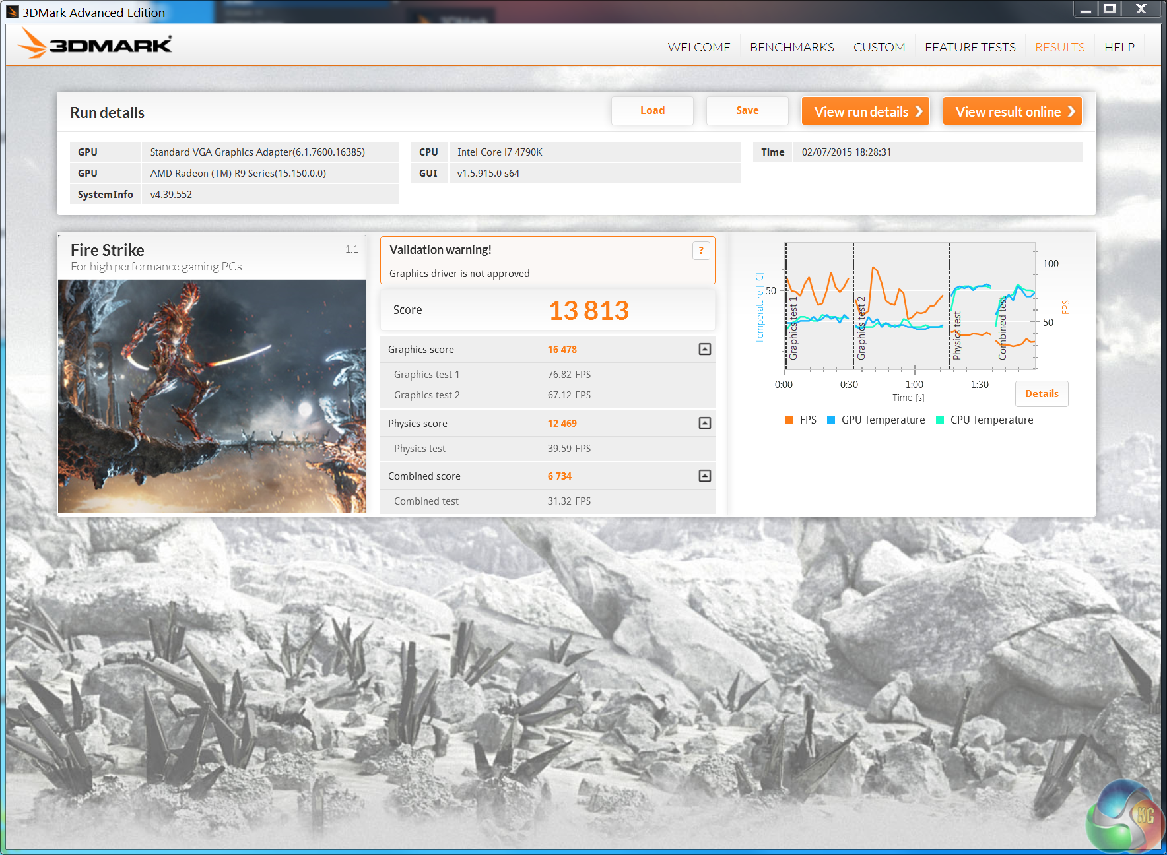The image size is (1167, 855).
Task: Click the Standard VGA Graphics Adapter value
Action: [257, 152]
